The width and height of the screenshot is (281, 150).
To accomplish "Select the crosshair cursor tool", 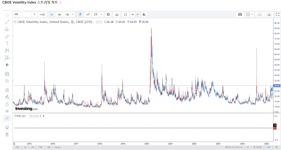I will [7, 15].
